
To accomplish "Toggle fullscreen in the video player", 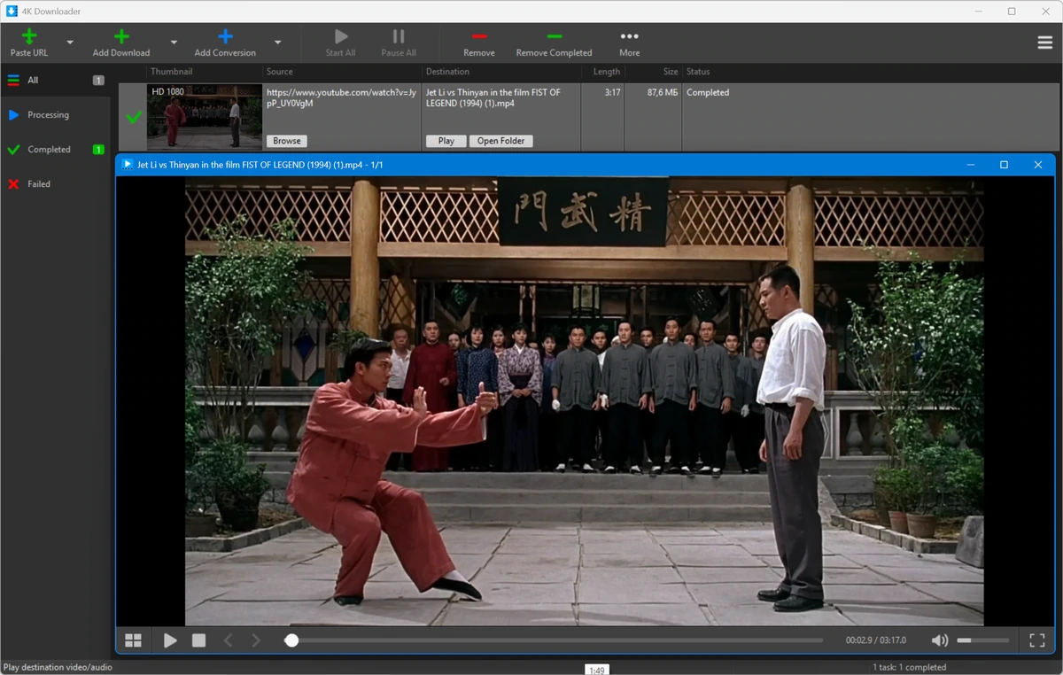I will (1037, 640).
